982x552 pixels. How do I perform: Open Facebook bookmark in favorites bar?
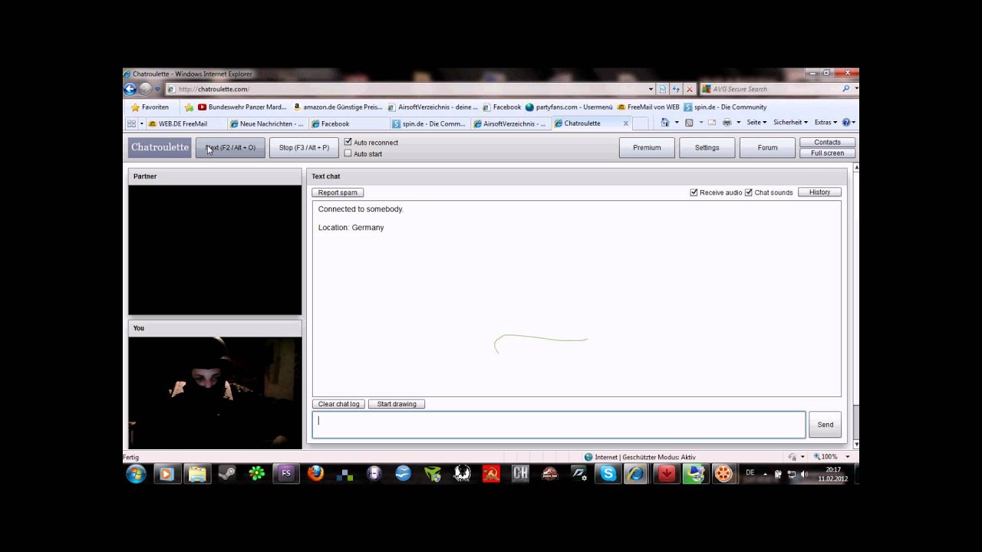502,107
